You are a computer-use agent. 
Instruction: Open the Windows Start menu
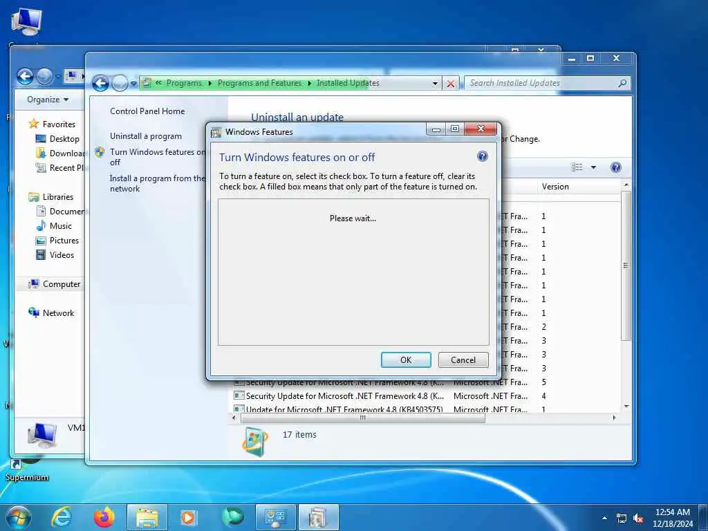click(x=19, y=517)
